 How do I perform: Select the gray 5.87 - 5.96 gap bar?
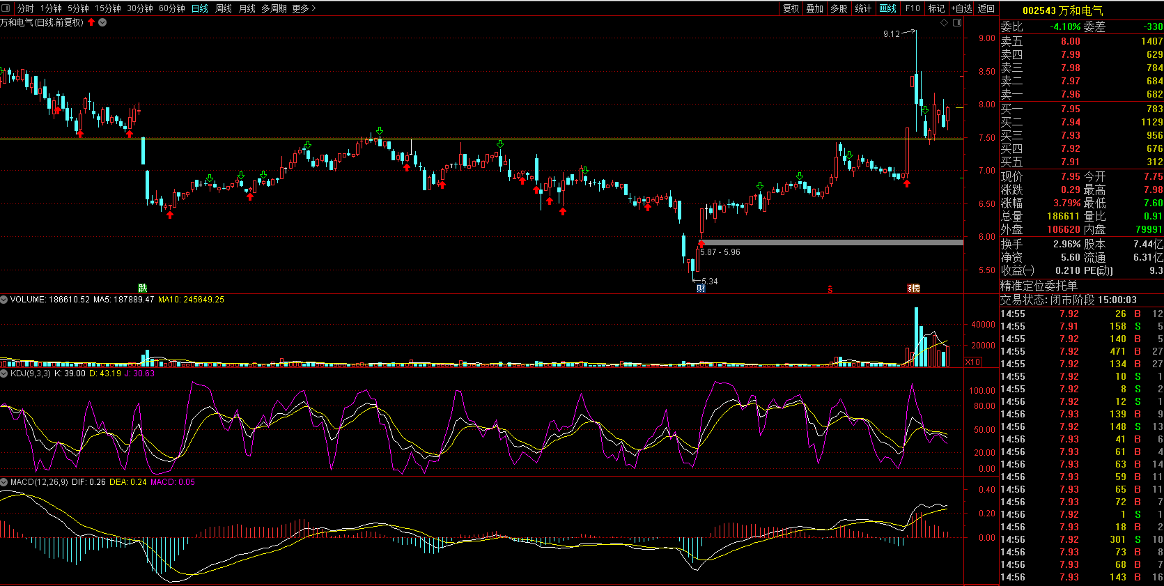832,242
